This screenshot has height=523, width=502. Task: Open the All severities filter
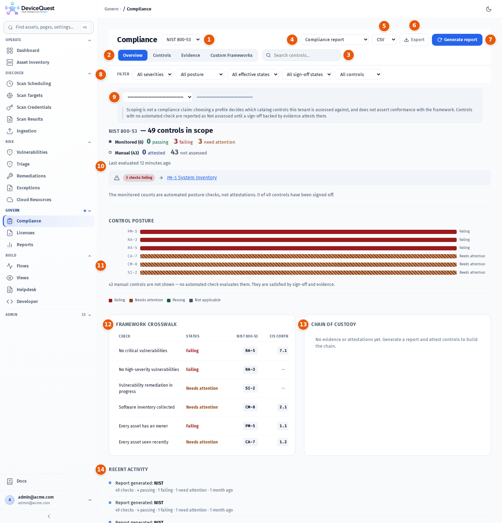click(x=152, y=74)
